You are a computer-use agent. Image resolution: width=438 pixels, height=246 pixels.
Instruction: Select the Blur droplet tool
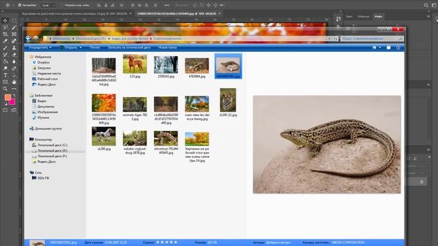tap(14, 61)
